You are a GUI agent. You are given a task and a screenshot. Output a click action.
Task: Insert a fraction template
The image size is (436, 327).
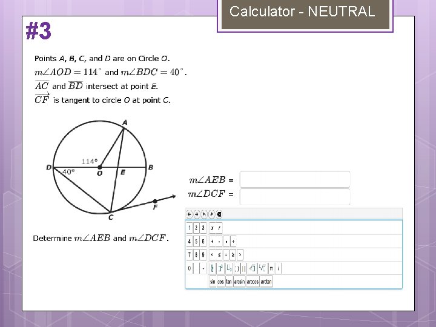(212, 268)
